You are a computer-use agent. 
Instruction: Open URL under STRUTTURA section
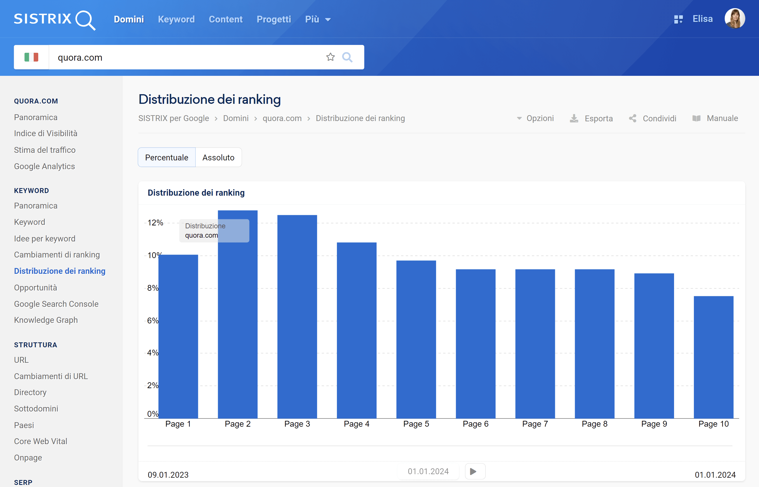(21, 360)
